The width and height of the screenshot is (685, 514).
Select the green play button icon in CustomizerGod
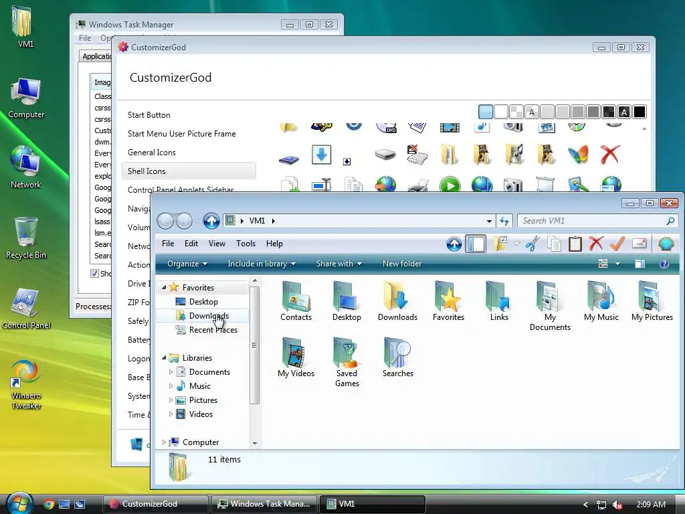point(450,185)
